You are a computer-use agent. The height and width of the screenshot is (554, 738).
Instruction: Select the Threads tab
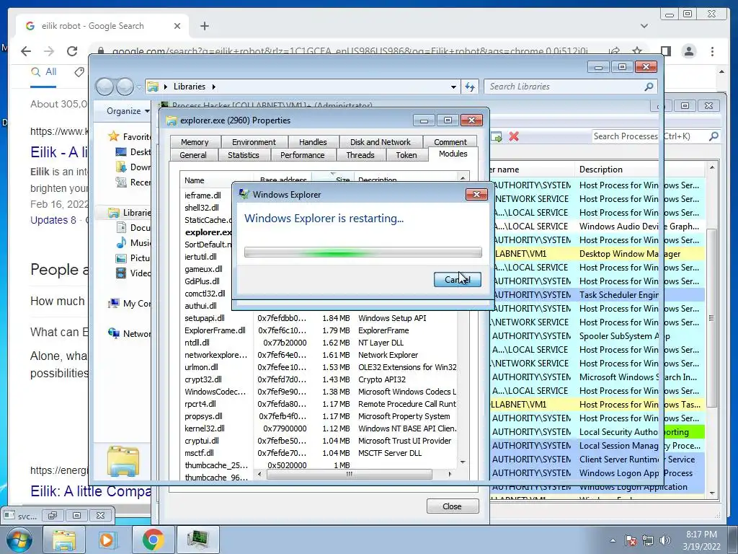pyautogui.click(x=360, y=155)
